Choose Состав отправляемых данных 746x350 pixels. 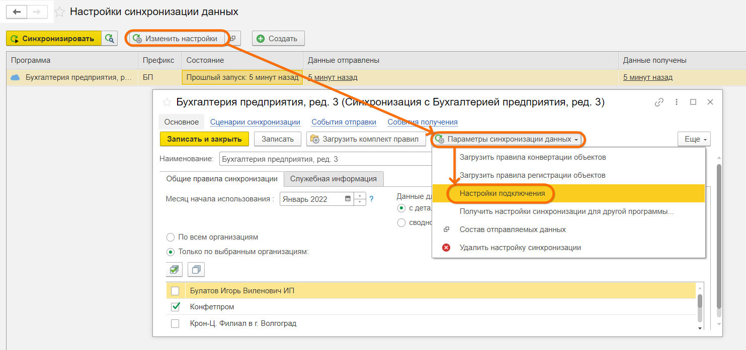tap(568, 229)
